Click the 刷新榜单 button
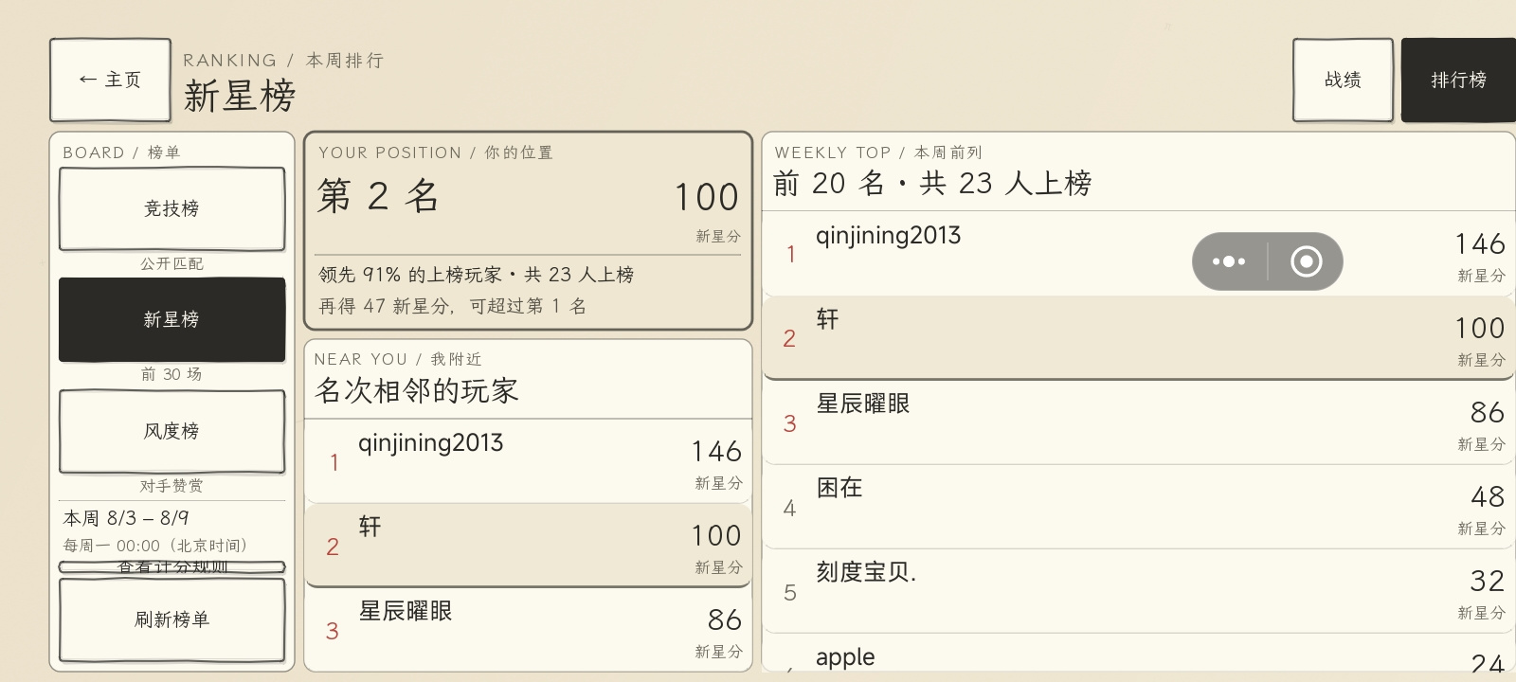Screen dimensions: 1516x682 (x=171, y=619)
